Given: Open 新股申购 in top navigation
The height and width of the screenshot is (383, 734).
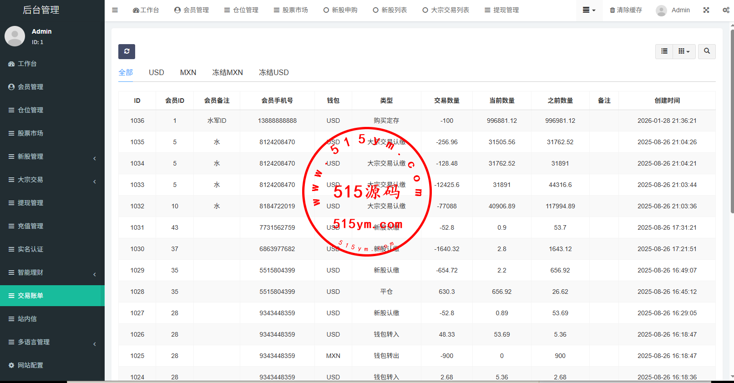Looking at the screenshot, I should [x=340, y=10].
